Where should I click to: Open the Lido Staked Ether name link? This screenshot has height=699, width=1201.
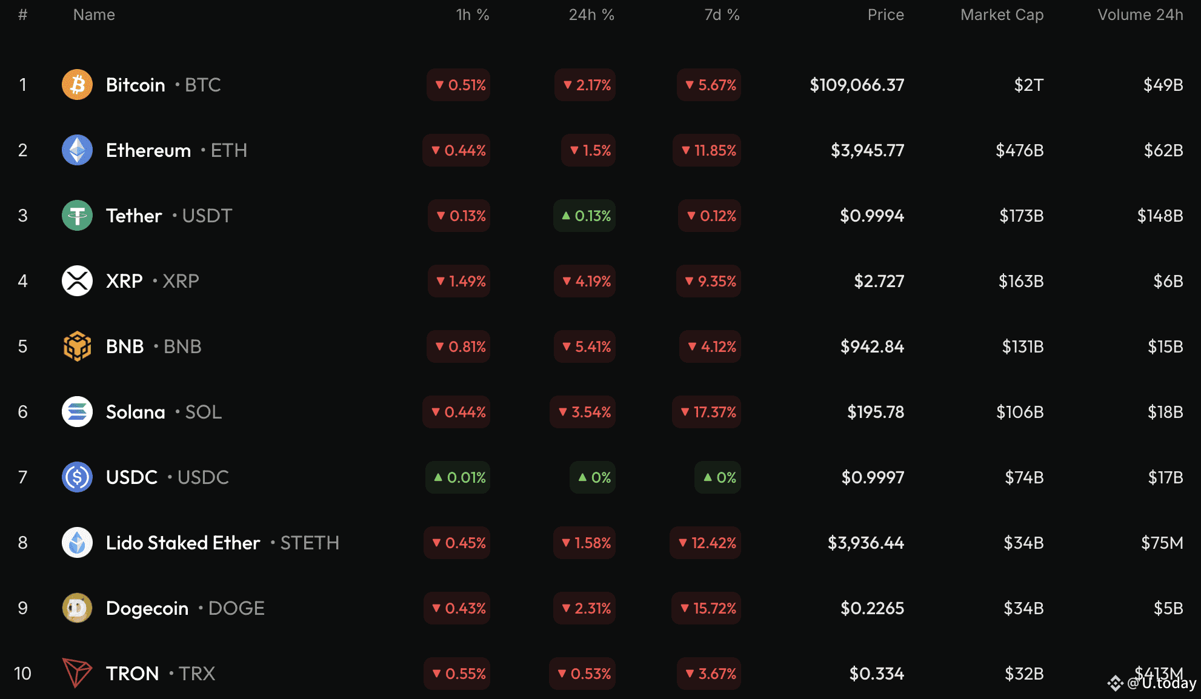(x=183, y=543)
